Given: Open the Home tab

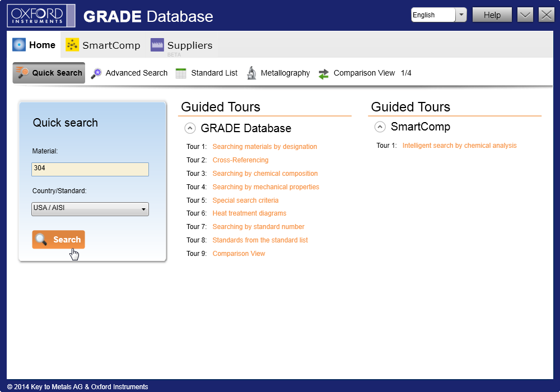Looking at the screenshot, I should (34, 45).
